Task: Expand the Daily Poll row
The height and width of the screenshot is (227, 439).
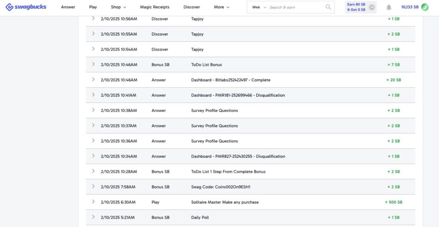Action: [93, 217]
